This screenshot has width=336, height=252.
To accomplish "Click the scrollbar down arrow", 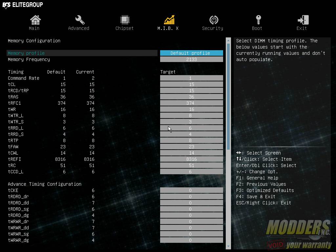I will tap(228, 246).
